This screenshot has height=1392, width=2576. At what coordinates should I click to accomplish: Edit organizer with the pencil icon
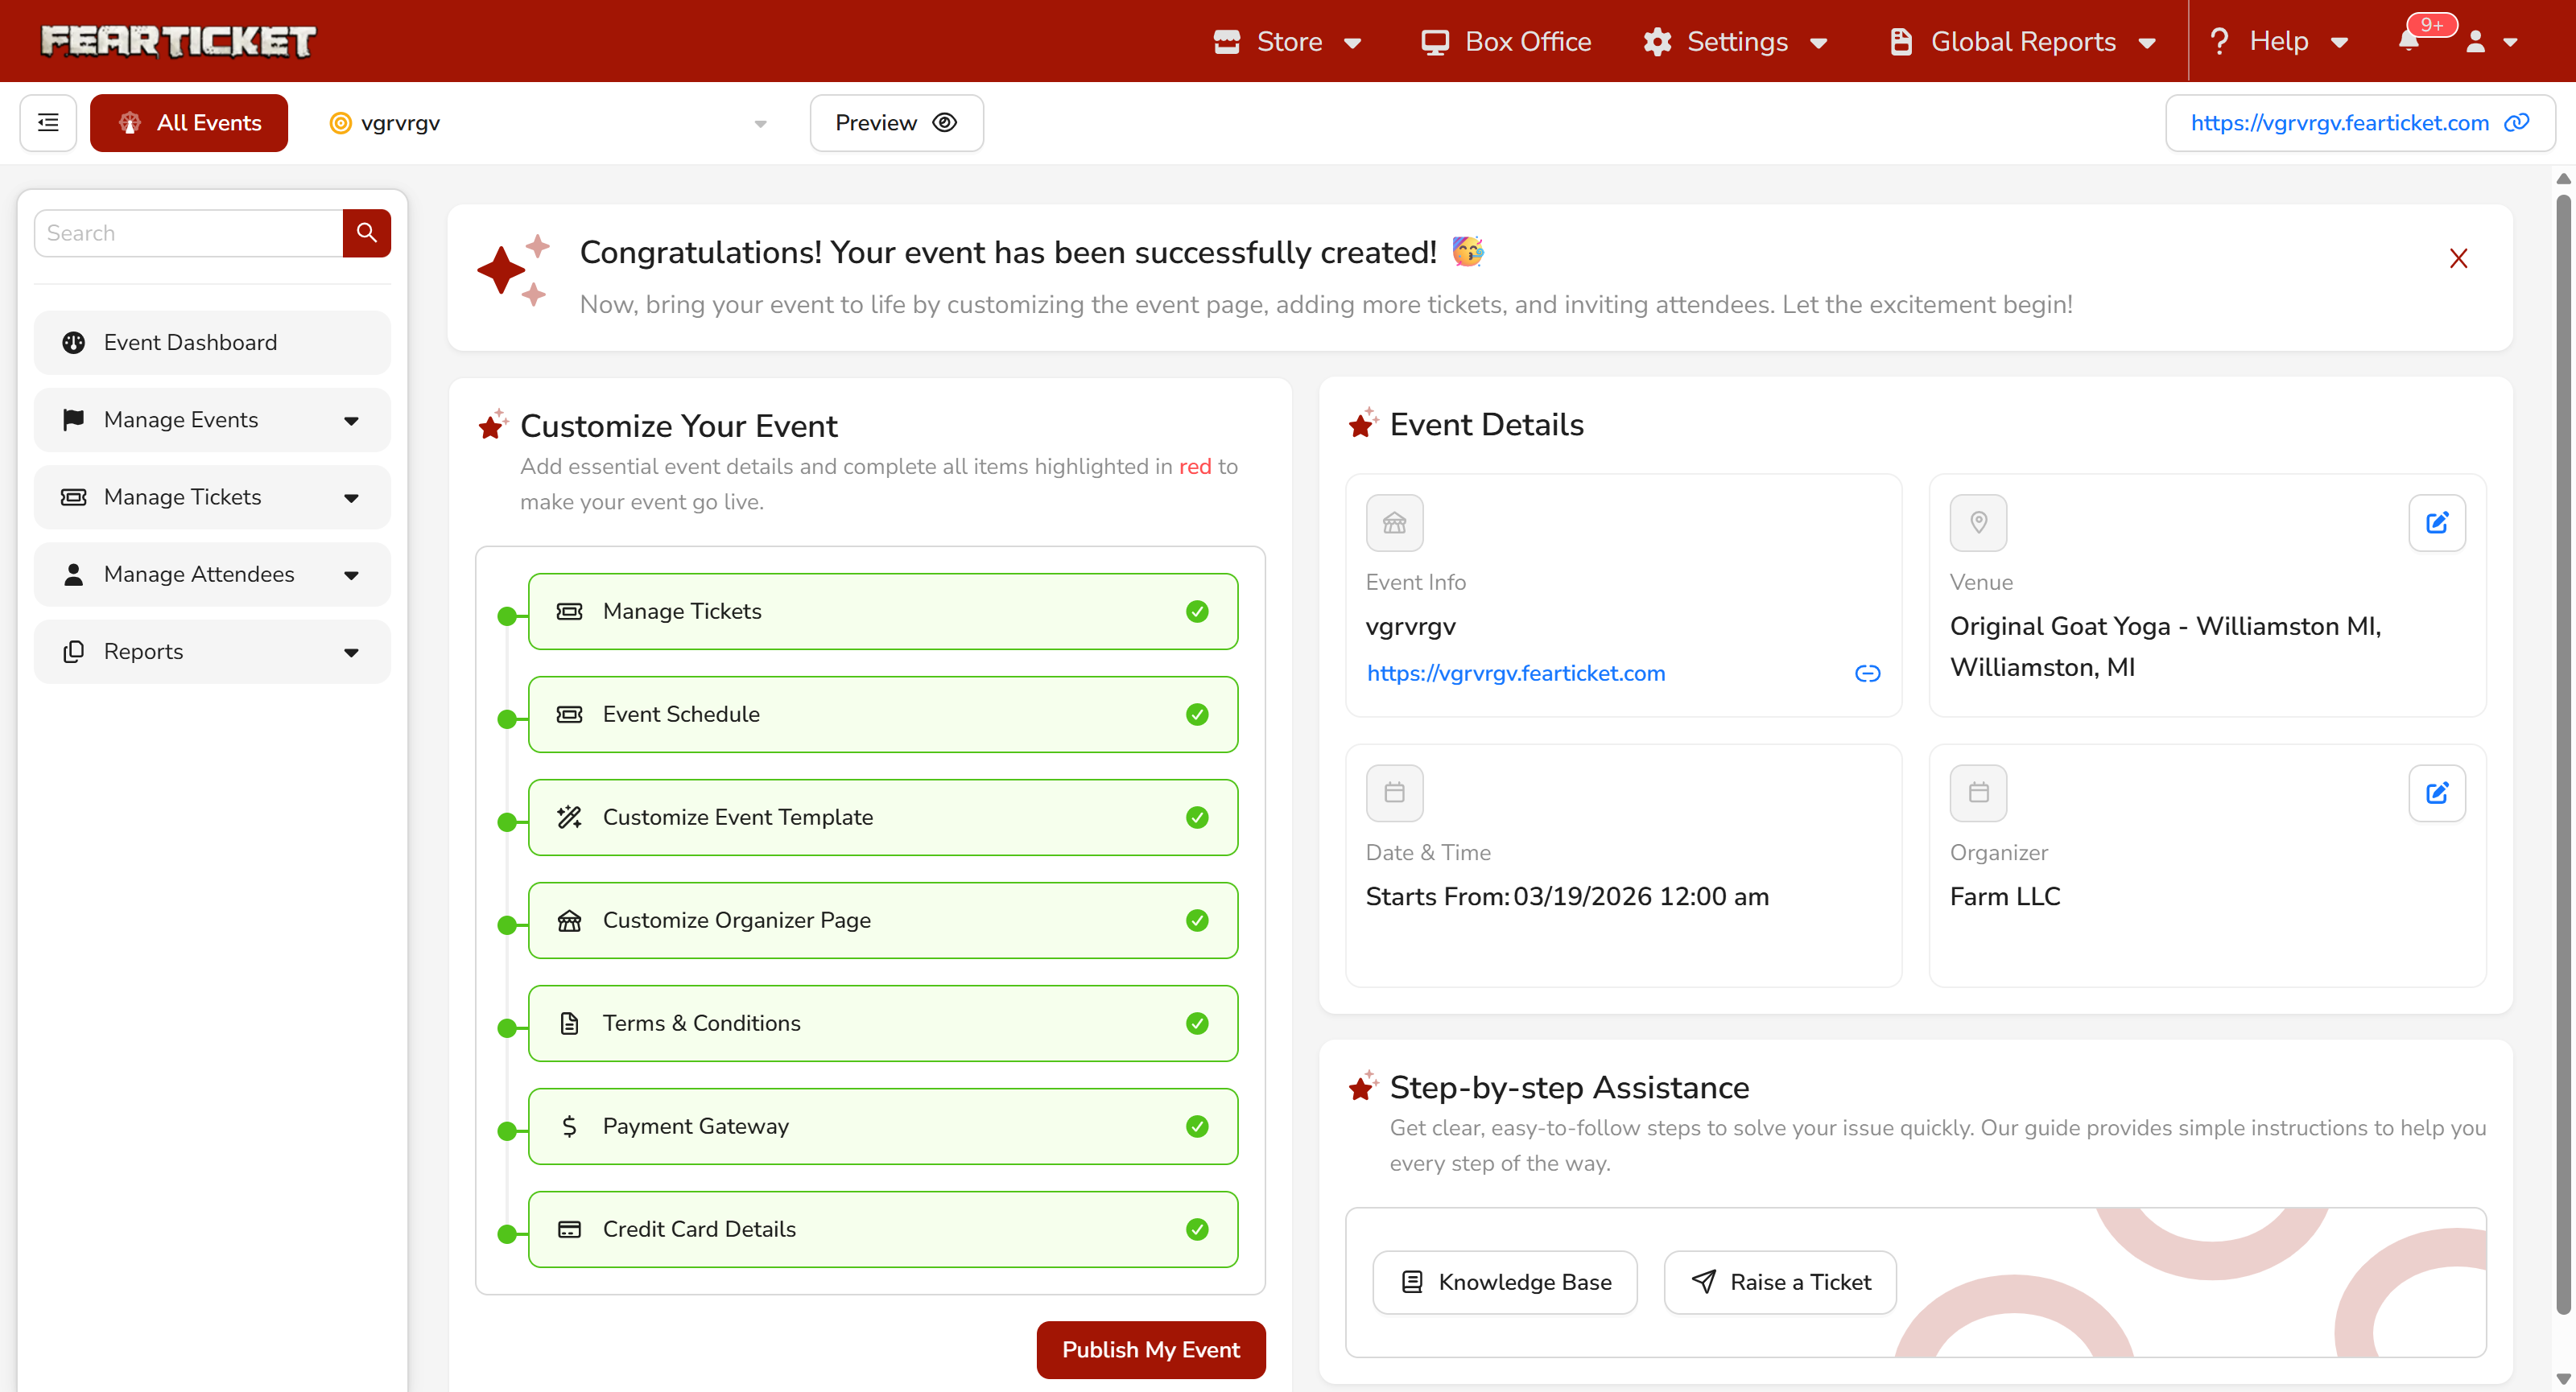click(x=2436, y=793)
